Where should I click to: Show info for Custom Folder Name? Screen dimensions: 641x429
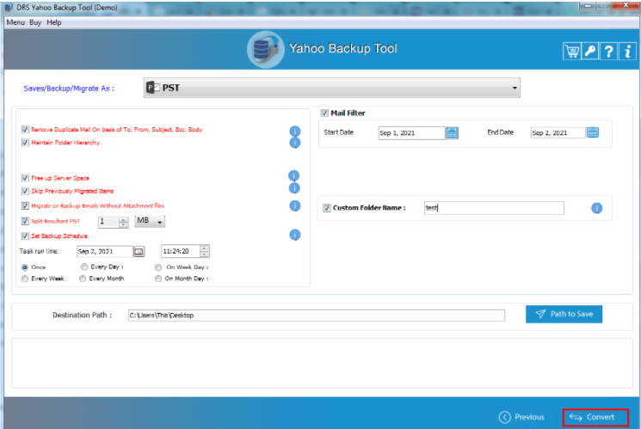[x=596, y=208]
